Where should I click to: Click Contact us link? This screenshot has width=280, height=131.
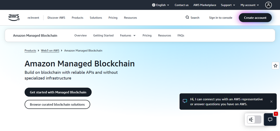point(182,5)
